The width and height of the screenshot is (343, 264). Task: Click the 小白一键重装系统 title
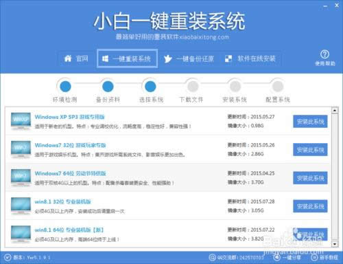[169, 21]
